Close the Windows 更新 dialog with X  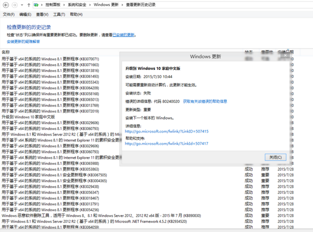(x=285, y=56)
